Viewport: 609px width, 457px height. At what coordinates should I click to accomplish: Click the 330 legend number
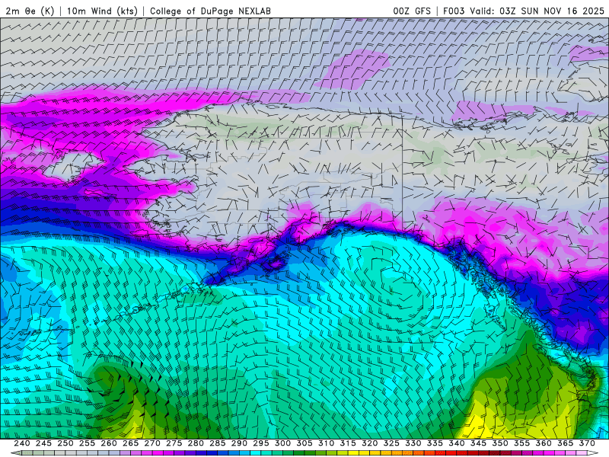pyautogui.click(x=413, y=443)
